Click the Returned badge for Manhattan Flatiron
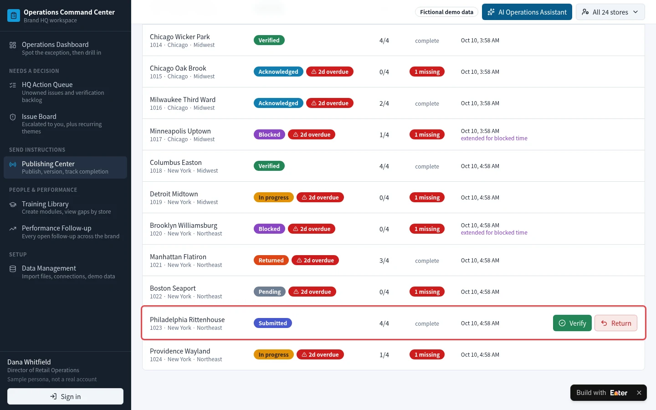This screenshot has height=410, width=656. pyautogui.click(x=271, y=260)
